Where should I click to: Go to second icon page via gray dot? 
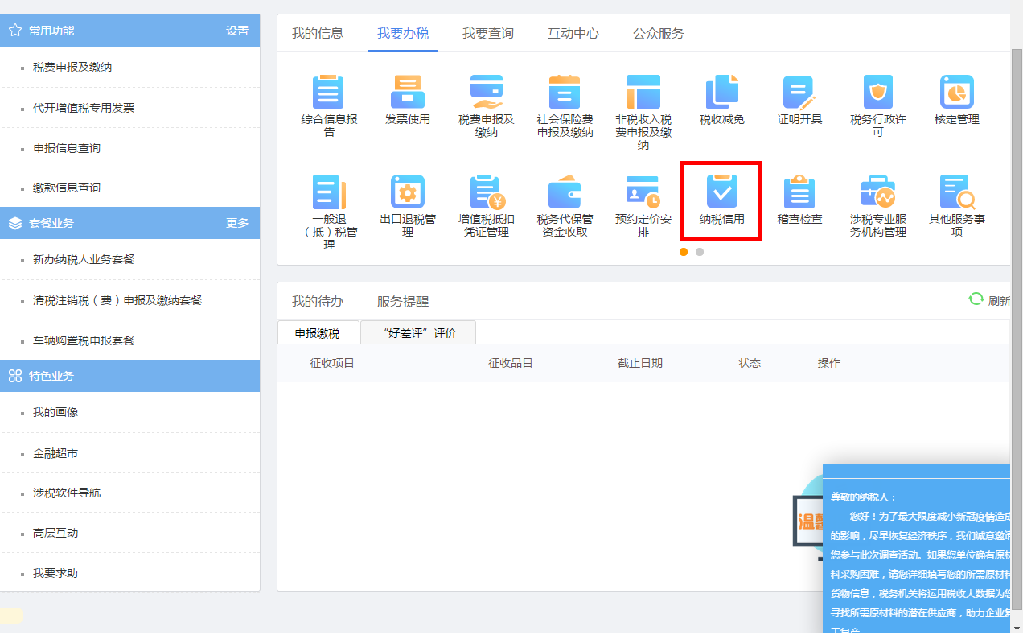coord(700,252)
